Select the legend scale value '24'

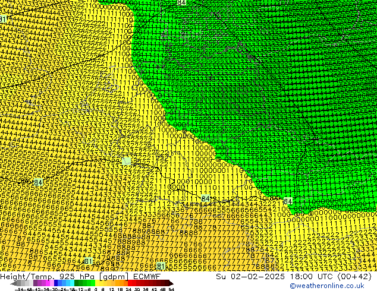128,290
